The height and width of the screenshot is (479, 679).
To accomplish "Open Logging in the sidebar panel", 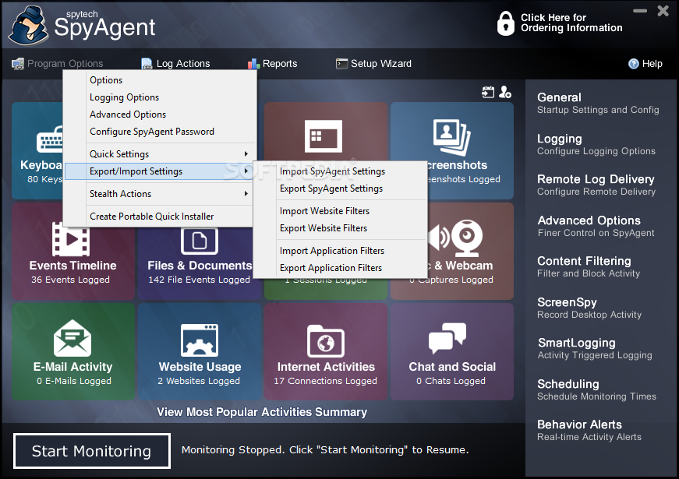I will point(596,144).
